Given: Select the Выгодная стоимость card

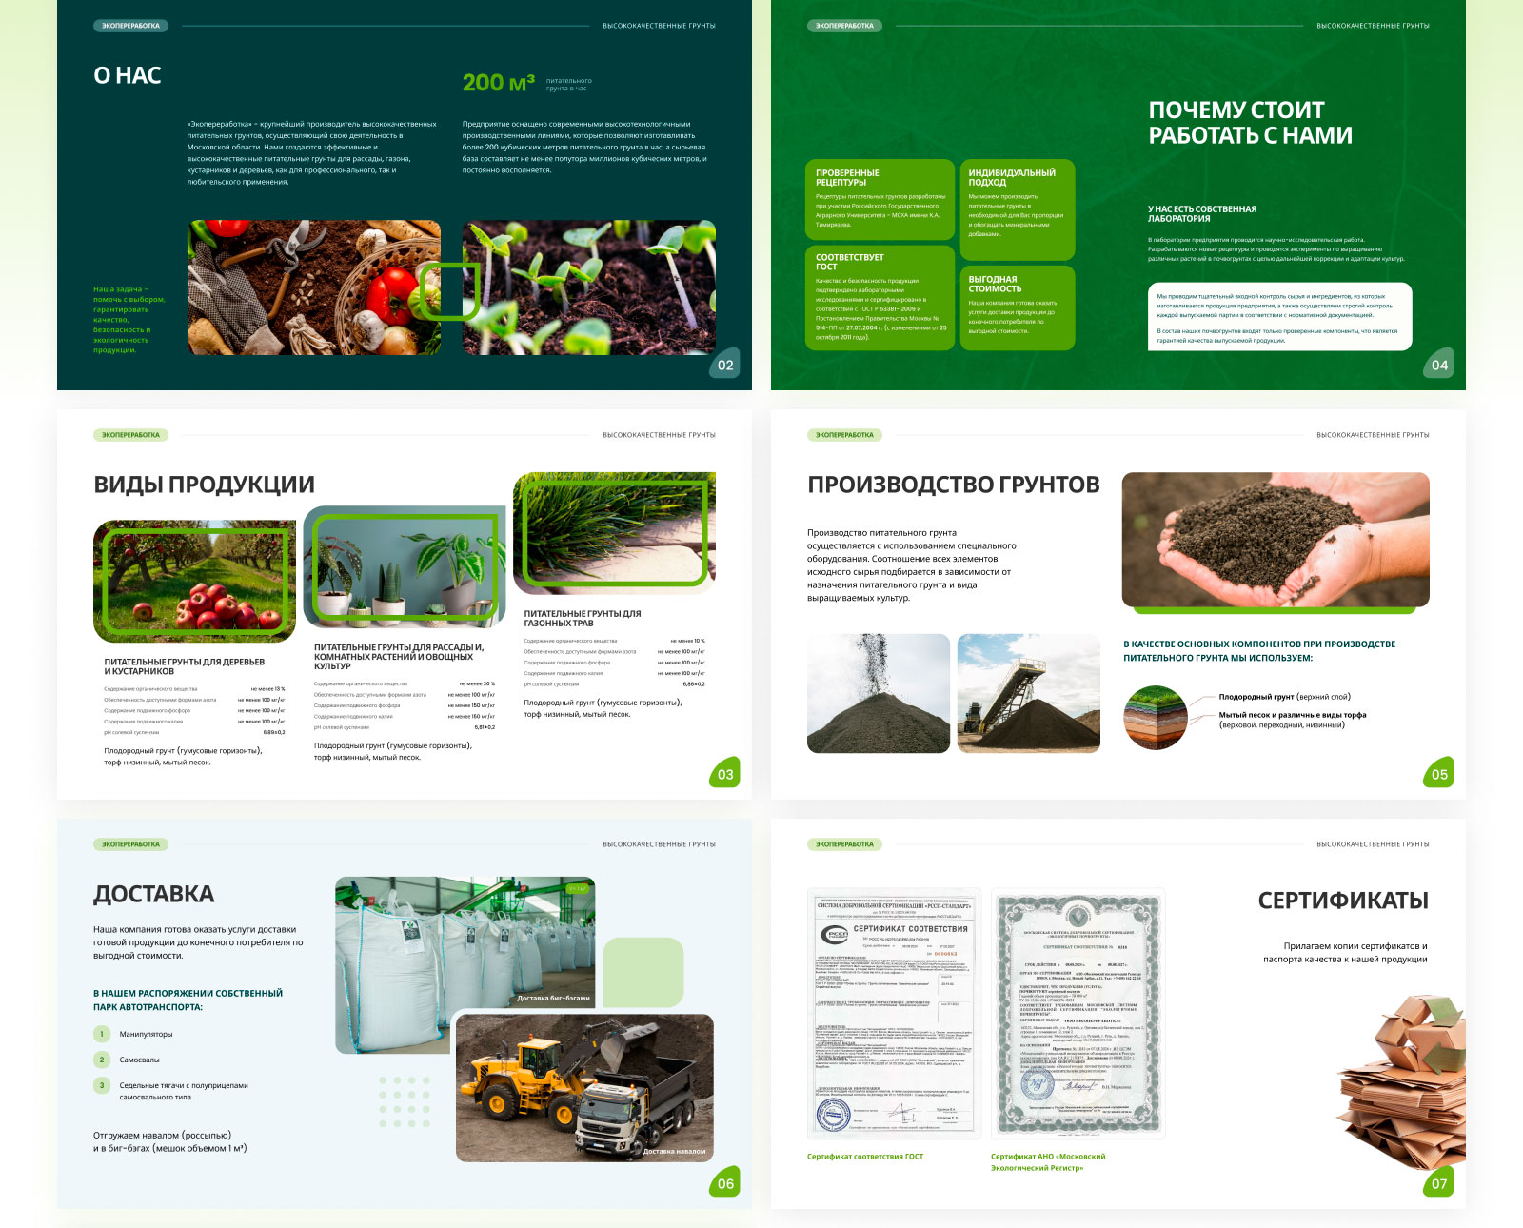Looking at the screenshot, I should pyautogui.click(x=1018, y=307).
